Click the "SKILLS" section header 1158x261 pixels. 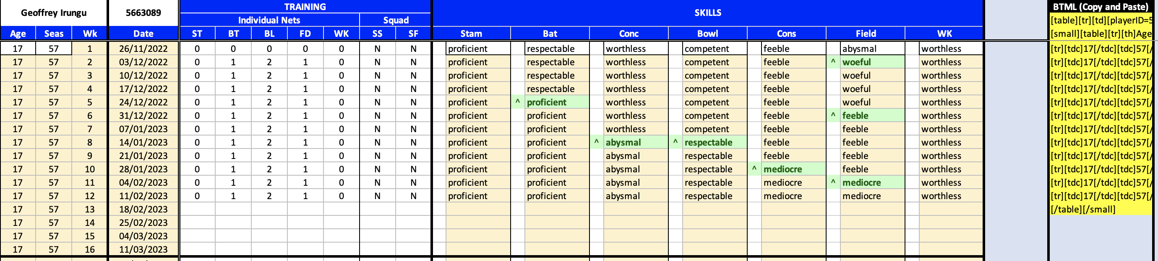(x=707, y=13)
